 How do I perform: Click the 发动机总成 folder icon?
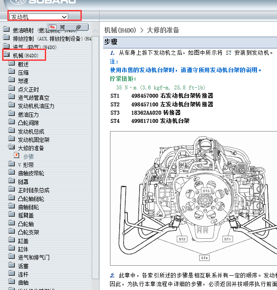11,130
